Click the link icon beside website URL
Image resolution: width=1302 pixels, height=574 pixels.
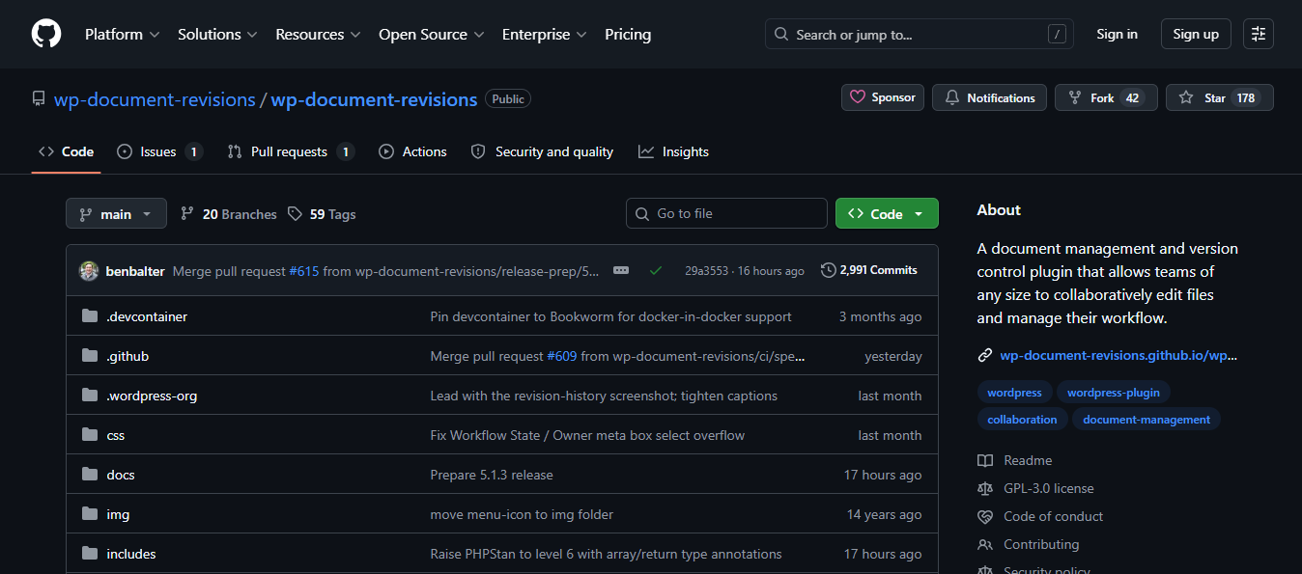(x=985, y=355)
